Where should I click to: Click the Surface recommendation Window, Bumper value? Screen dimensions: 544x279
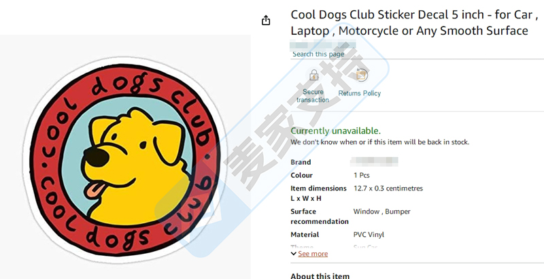tap(381, 212)
